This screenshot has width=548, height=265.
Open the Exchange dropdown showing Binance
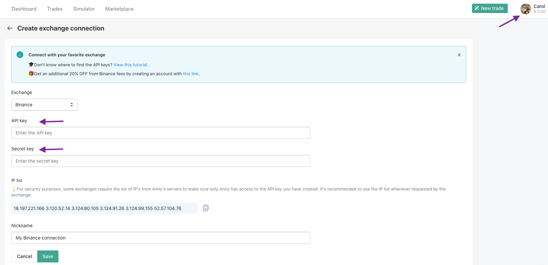45,105
